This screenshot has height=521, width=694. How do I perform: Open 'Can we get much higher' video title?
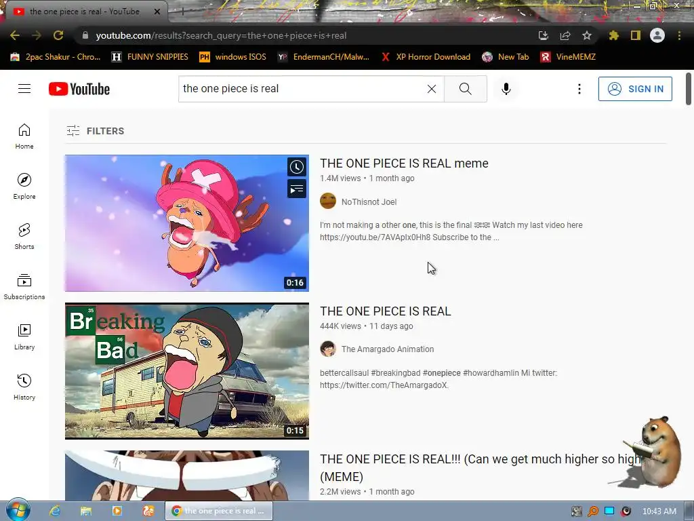coord(481,467)
